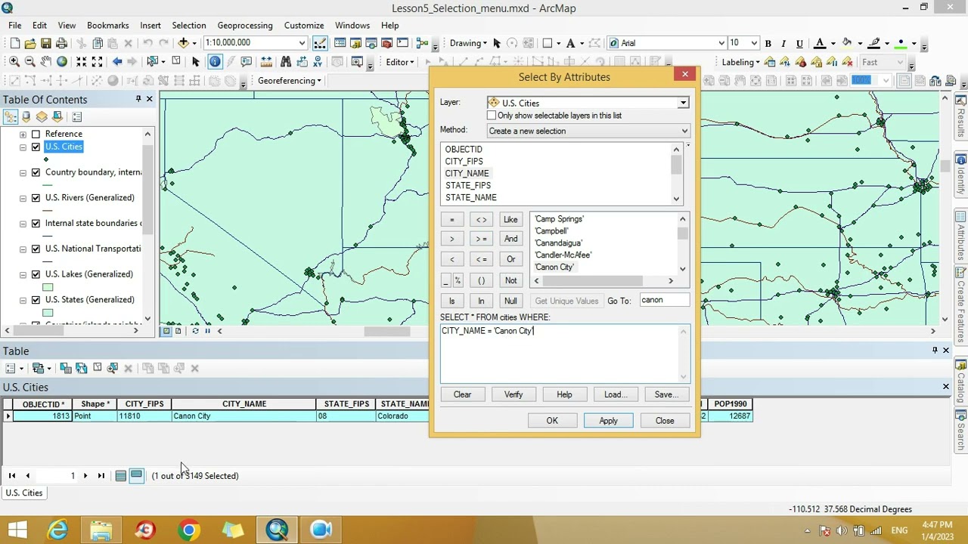Open the Geoprocessing menu
Screen dimensions: 968x544
coord(245,25)
